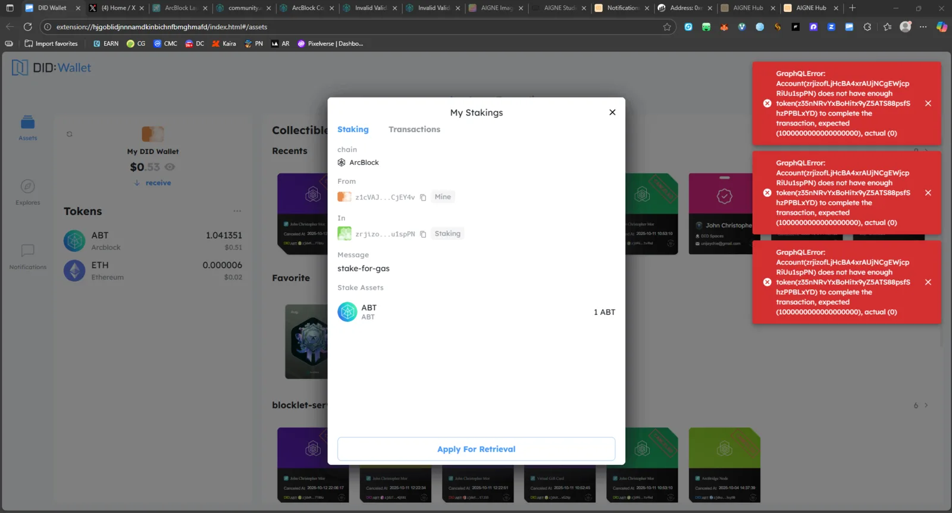Switch to the community browser tab

(243, 8)
